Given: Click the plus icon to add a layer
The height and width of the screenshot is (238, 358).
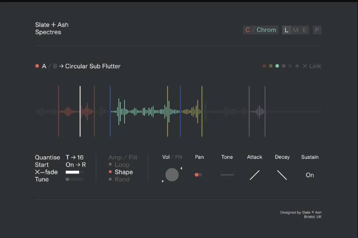Looking at the screenshot, I should click(x=297, y=66).
